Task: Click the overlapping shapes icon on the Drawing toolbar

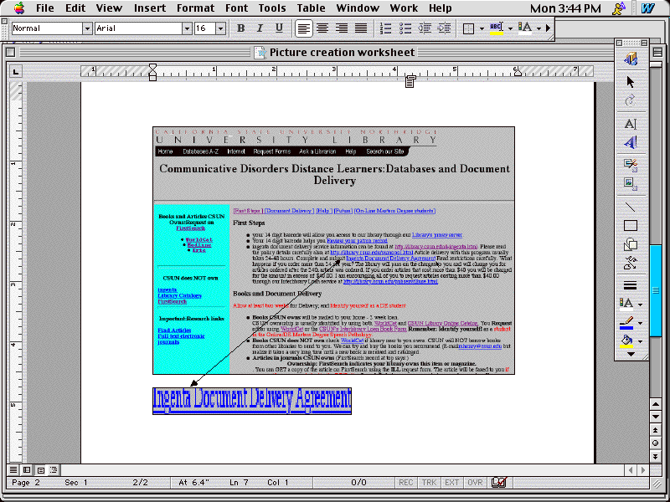Action: pos(631,244)
